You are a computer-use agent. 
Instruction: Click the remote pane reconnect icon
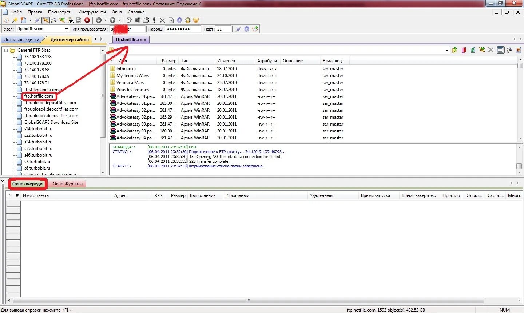click(482, 50)
